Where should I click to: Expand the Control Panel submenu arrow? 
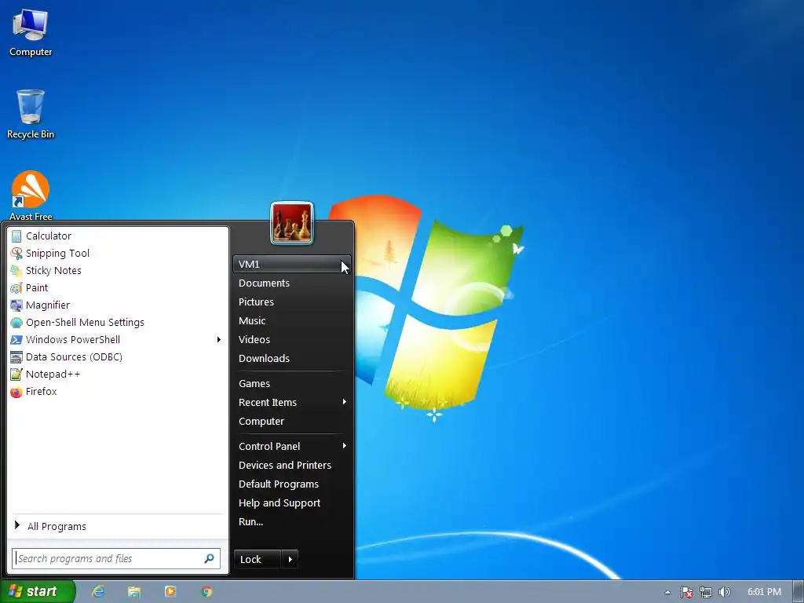345,446
